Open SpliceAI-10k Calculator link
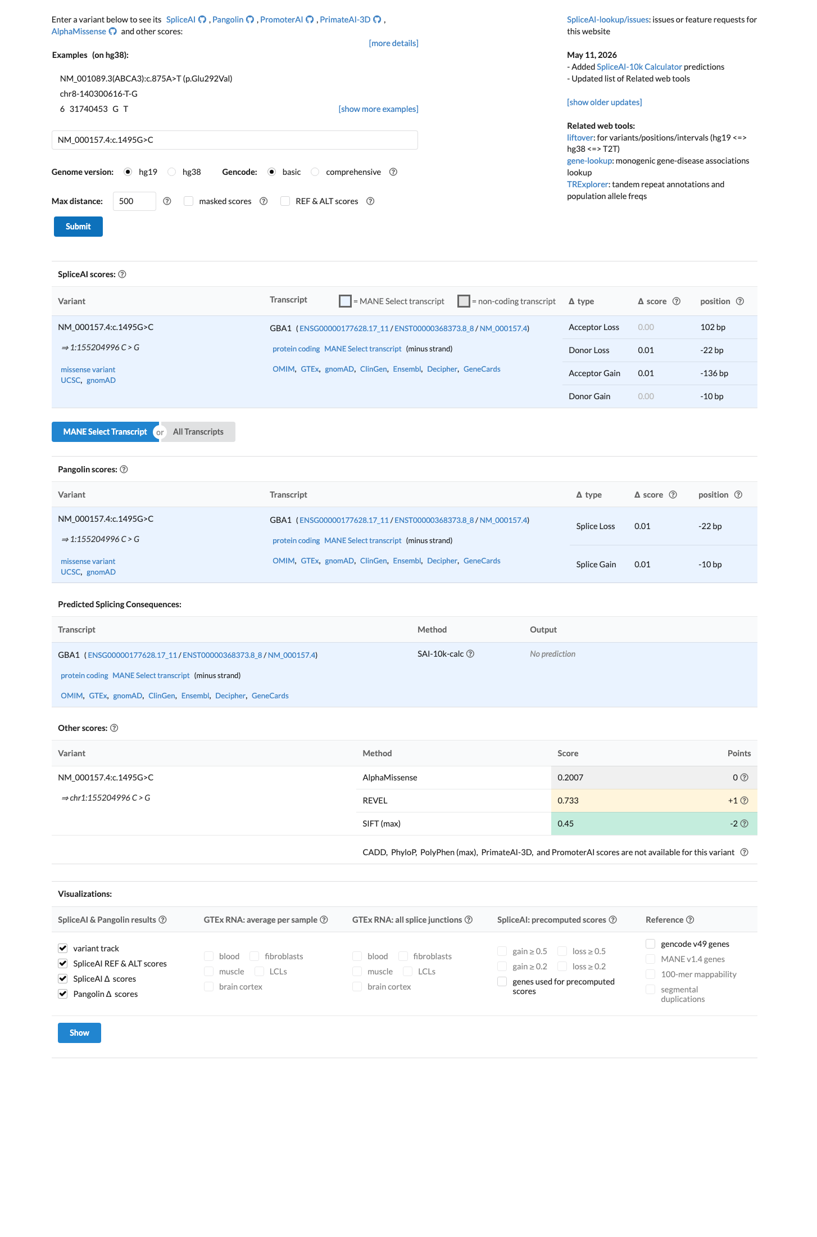The image size is (817, 1237). point(639,67)
